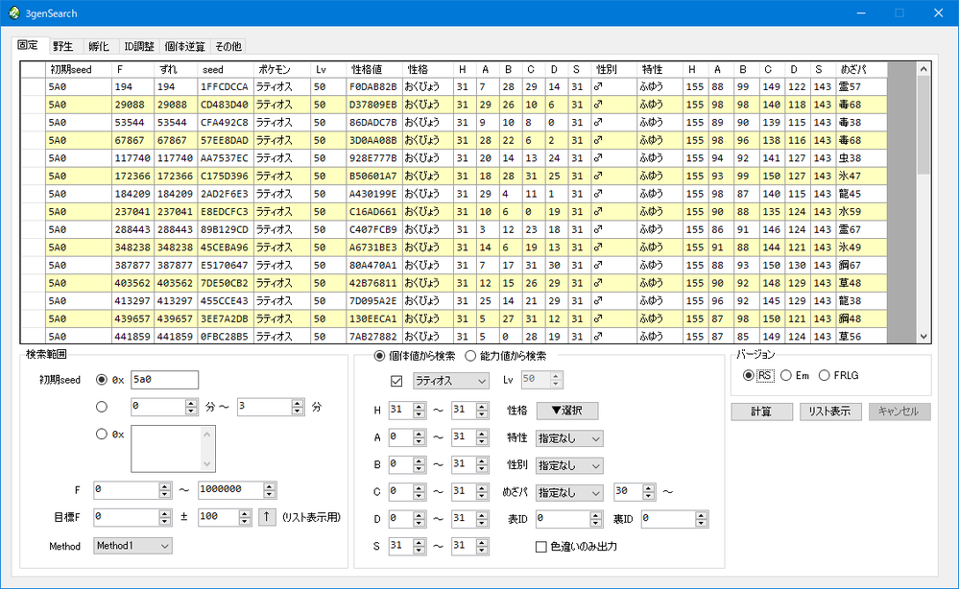Choose the RS version radio button
959x589 pixels.
748,375
